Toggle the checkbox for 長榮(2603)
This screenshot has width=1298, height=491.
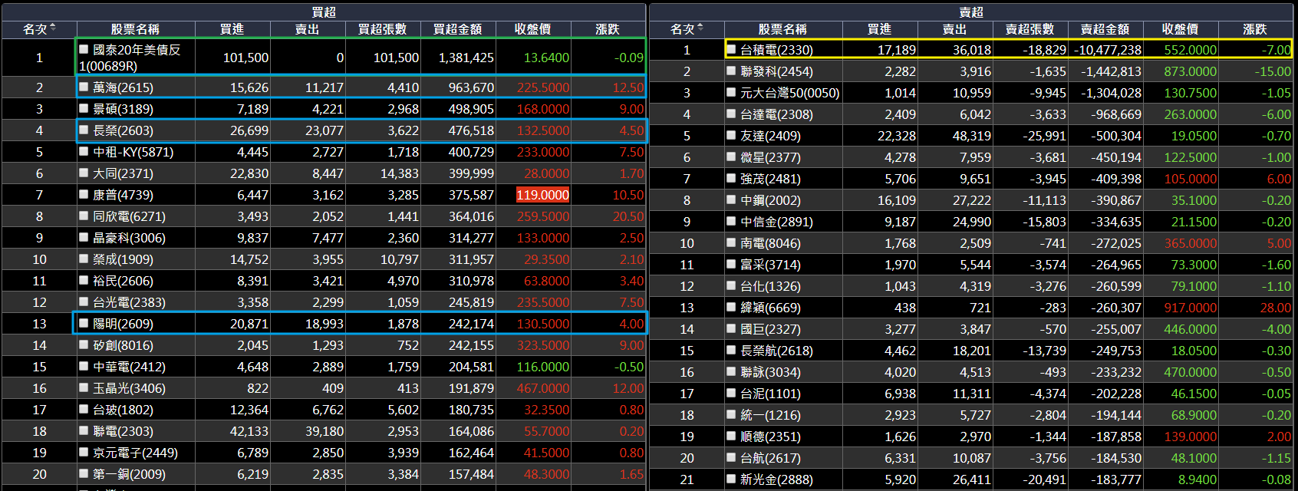click(85, 130)
